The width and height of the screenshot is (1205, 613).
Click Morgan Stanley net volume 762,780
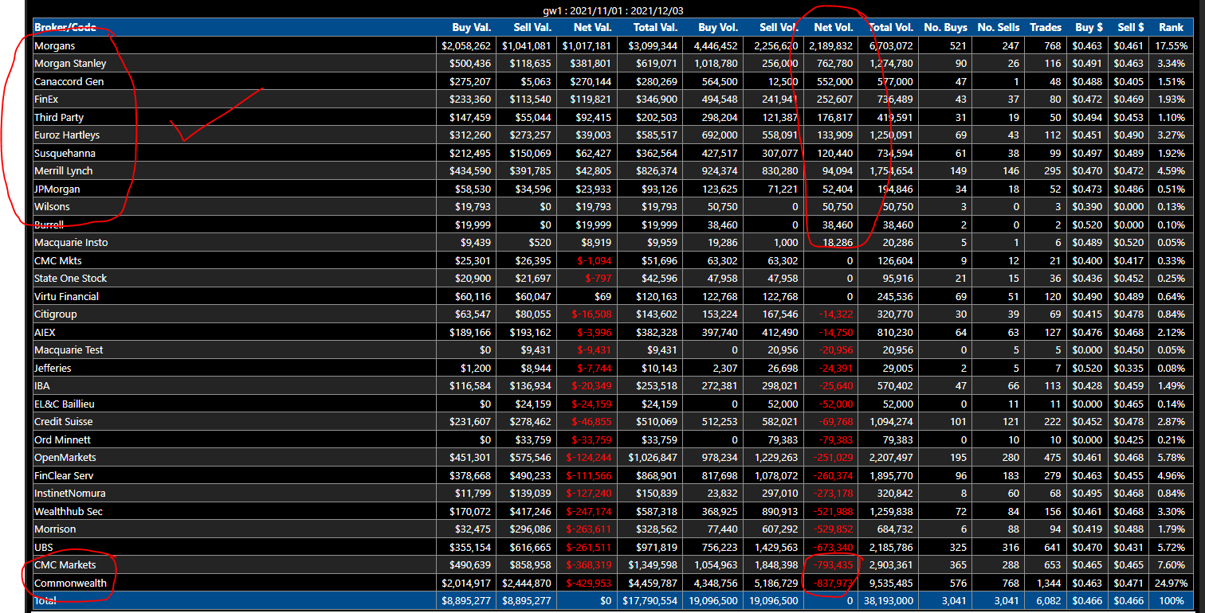834,64
